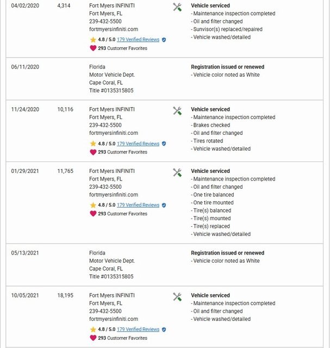Open 179 Verified Reviews link for 10/05/2021
Image resolution: width=330 pixels, height=348 pixels.
click(138, 330)
